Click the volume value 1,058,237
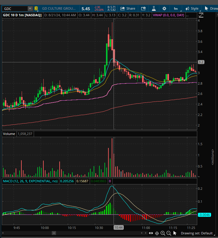 coord(25,134)
